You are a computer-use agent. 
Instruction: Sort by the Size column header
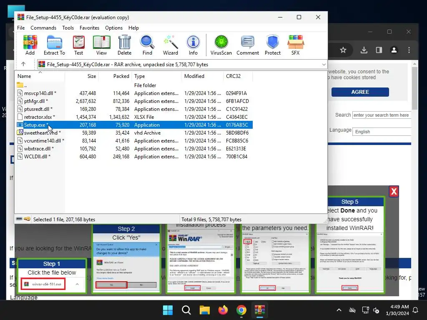(x=82, y=76)
